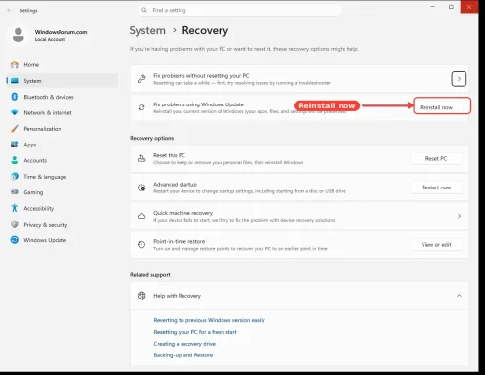Open Creating a recovery drive link
The height and width of the screenshot is (375, 485).
pos(184,344)
